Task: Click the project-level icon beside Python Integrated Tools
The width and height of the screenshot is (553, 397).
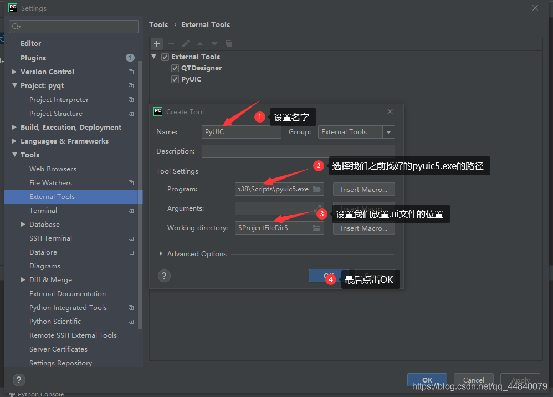Action: tap(131, 307)
